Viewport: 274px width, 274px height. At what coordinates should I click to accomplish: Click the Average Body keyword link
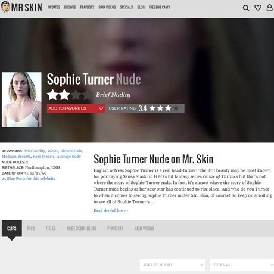click(68, 157)
